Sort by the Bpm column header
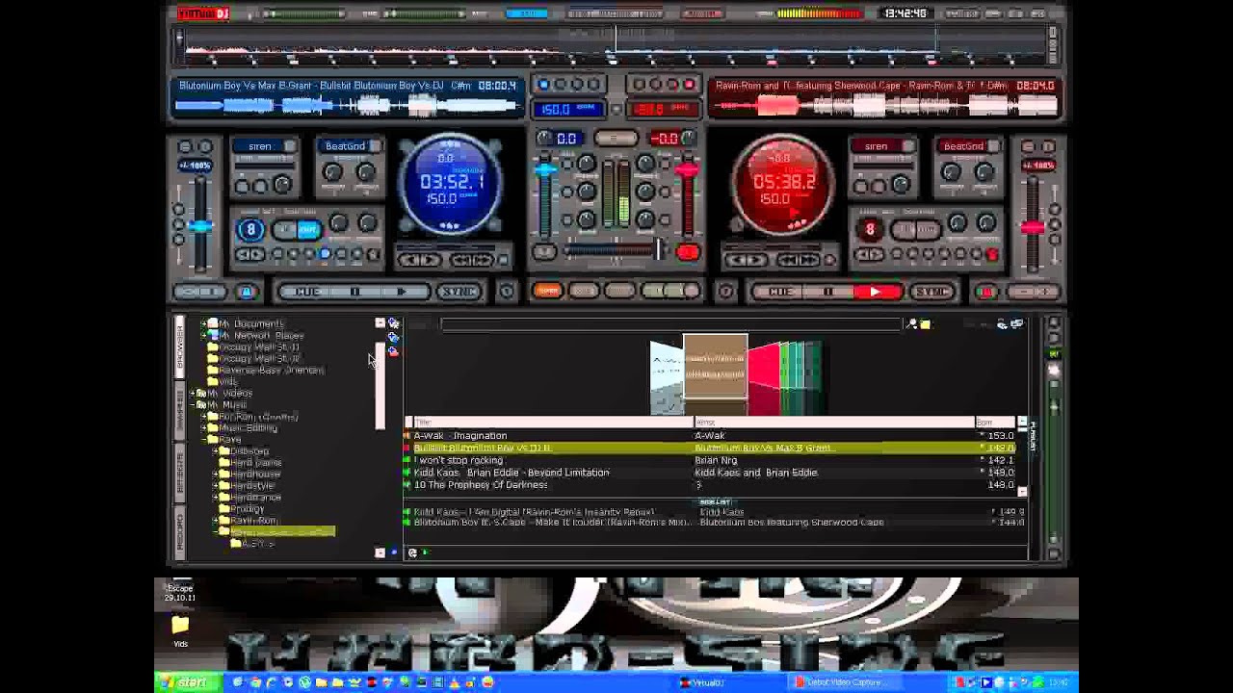Screen dimensions: 1233x693 (995, 423)
